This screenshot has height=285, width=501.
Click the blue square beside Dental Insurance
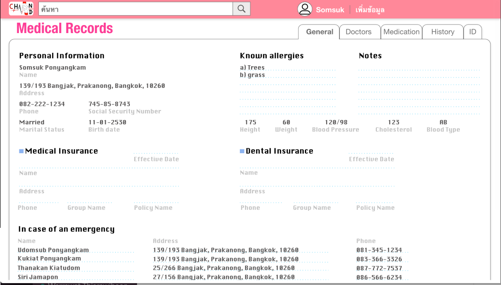point(242,151)
